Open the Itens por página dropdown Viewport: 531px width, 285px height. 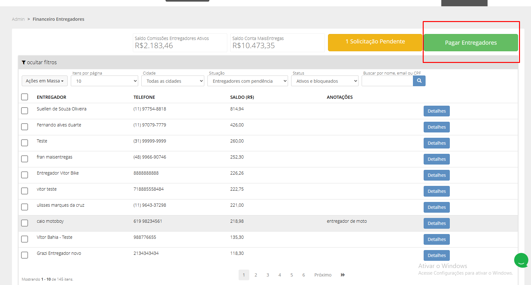[105, 81]
